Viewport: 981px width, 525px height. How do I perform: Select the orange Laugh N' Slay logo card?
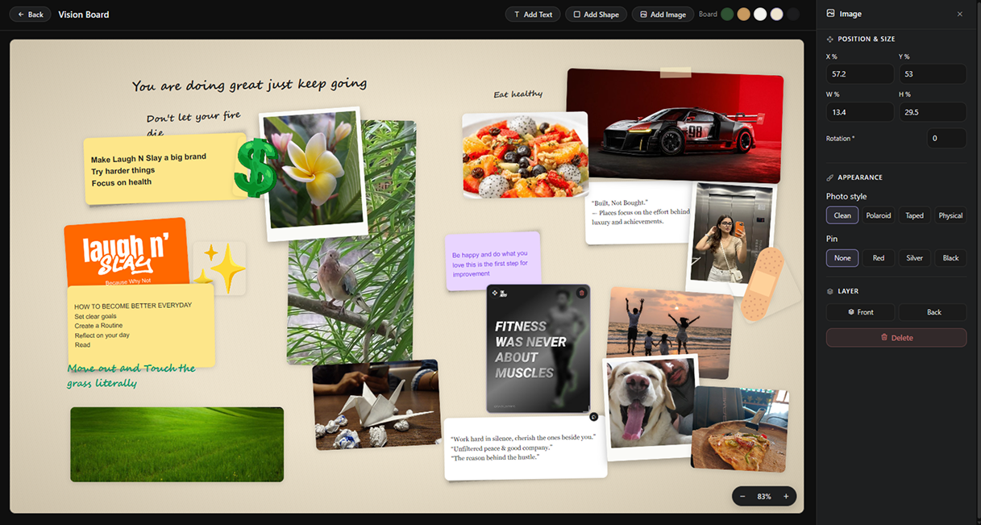126,252
